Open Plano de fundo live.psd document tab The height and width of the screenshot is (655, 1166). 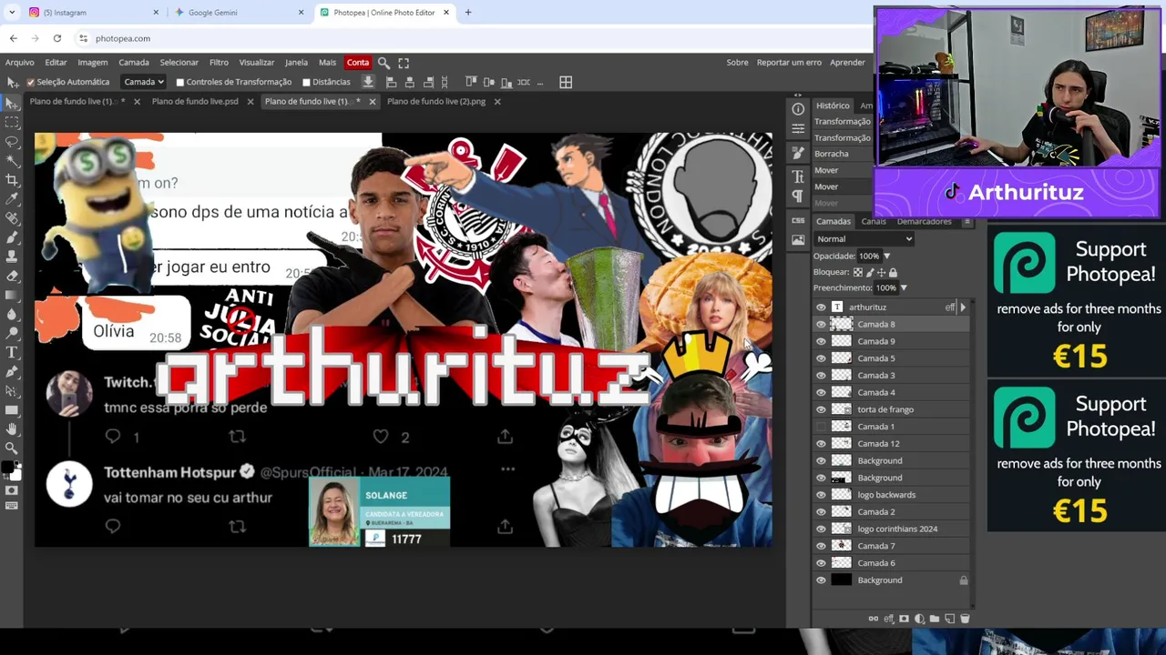click(195, 102)
